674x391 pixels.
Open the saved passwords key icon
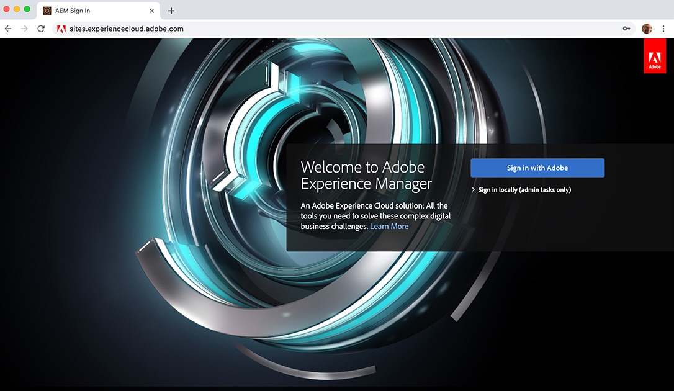point(627,29)
